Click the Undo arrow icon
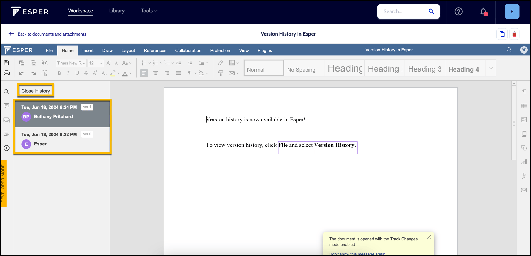Image resolution: width=531 pixels, height=256 pixels. coord(22,73)
